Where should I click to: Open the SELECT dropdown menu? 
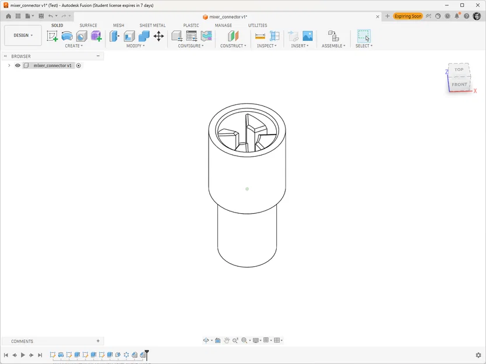364,46
